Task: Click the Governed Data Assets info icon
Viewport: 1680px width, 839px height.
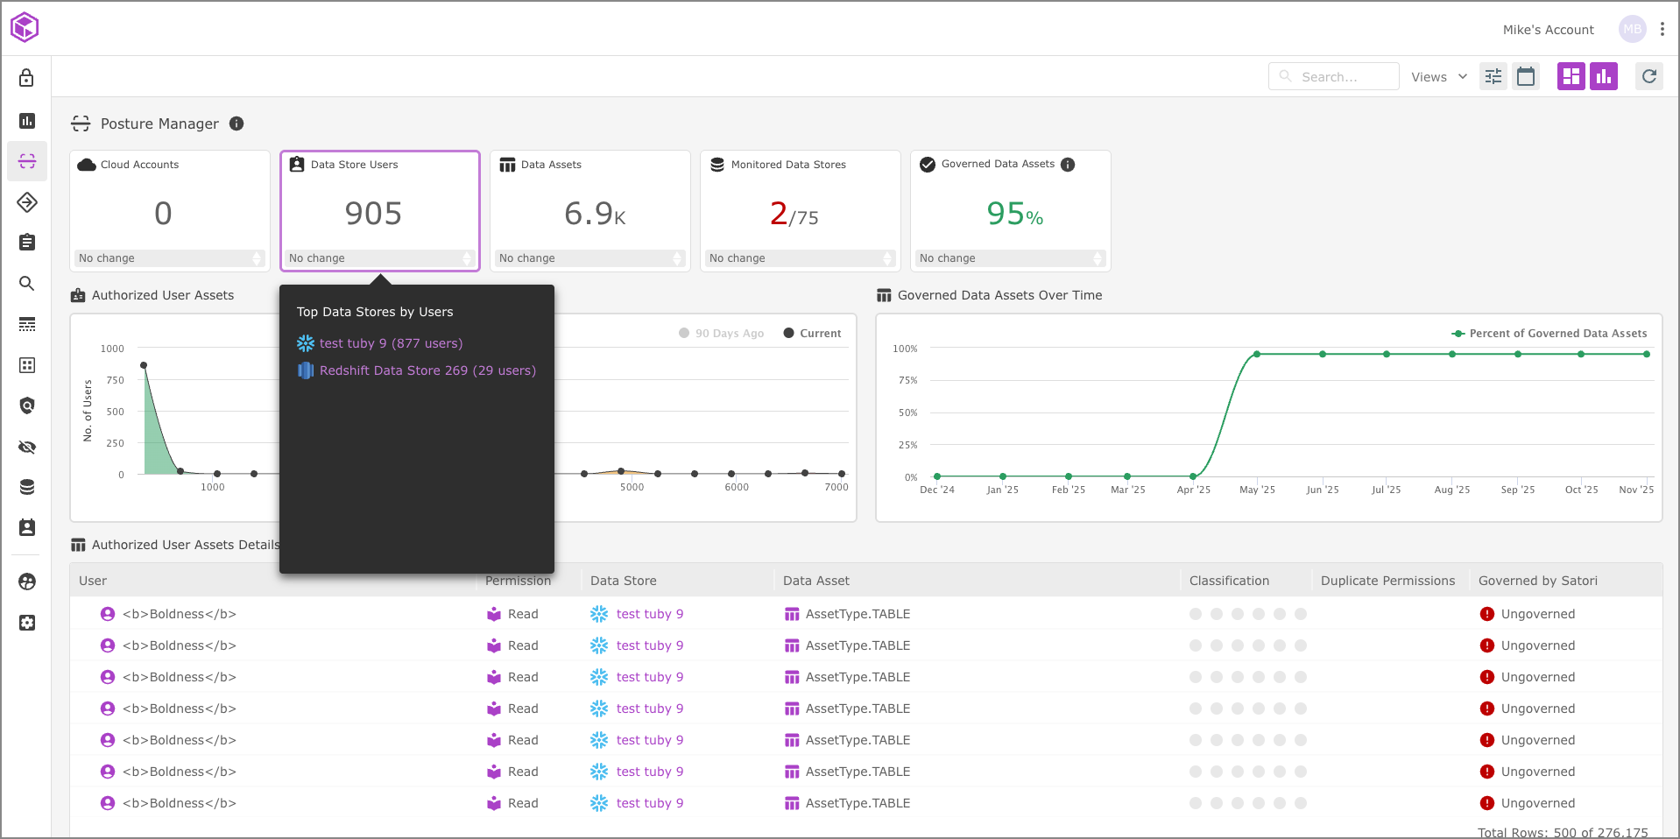Action: (1068, 165)
